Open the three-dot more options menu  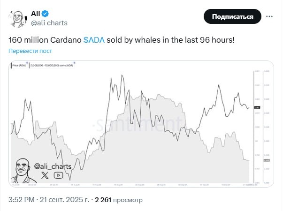click(x=269, y=16)
